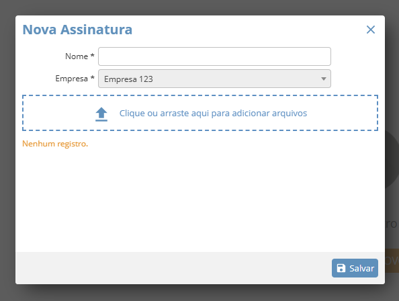
Task: Close the Nova Assinatura dialog
Action: 371,30
